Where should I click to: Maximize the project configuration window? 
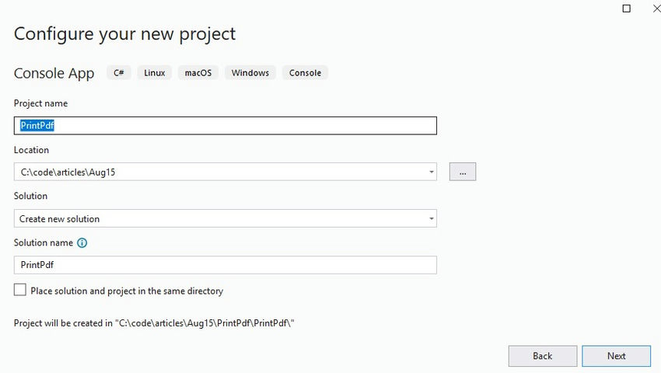click(x=627, y=9)
